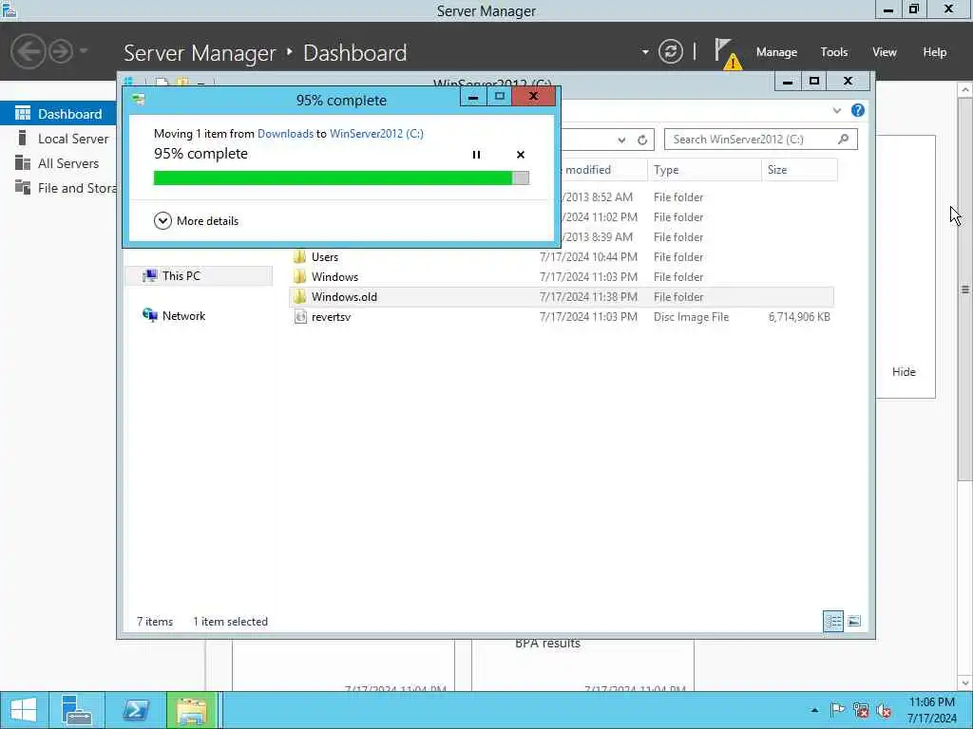Click the Disc Image File type cell
Screen dimensions: 973x729
[692, 317]
